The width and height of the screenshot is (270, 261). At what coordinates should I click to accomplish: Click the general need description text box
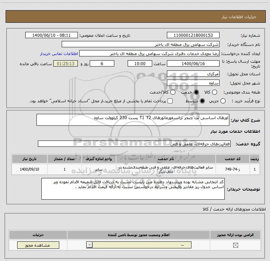pyautogui.click(x=133, y=120)
